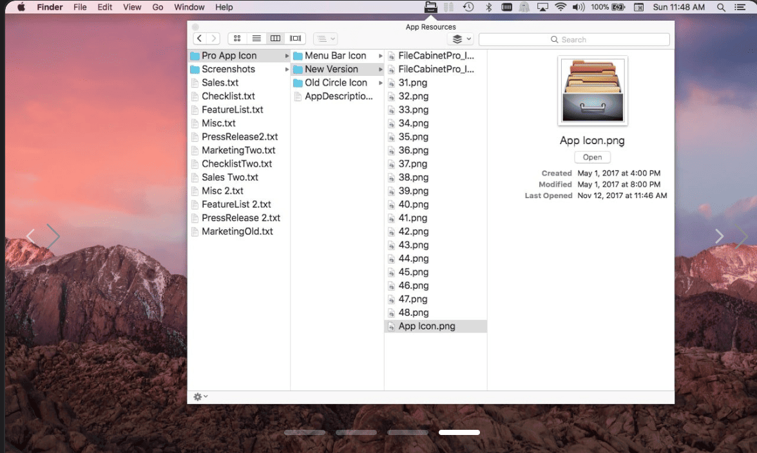Click the Search field
The height and width of the screenshot is (453, 757).
coord(574,39)
